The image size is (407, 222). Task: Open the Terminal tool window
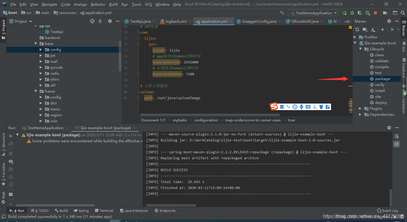pyautogui.click(x=104, y=211)
